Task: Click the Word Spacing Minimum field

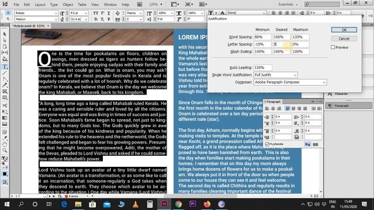Action: [262, 37]
